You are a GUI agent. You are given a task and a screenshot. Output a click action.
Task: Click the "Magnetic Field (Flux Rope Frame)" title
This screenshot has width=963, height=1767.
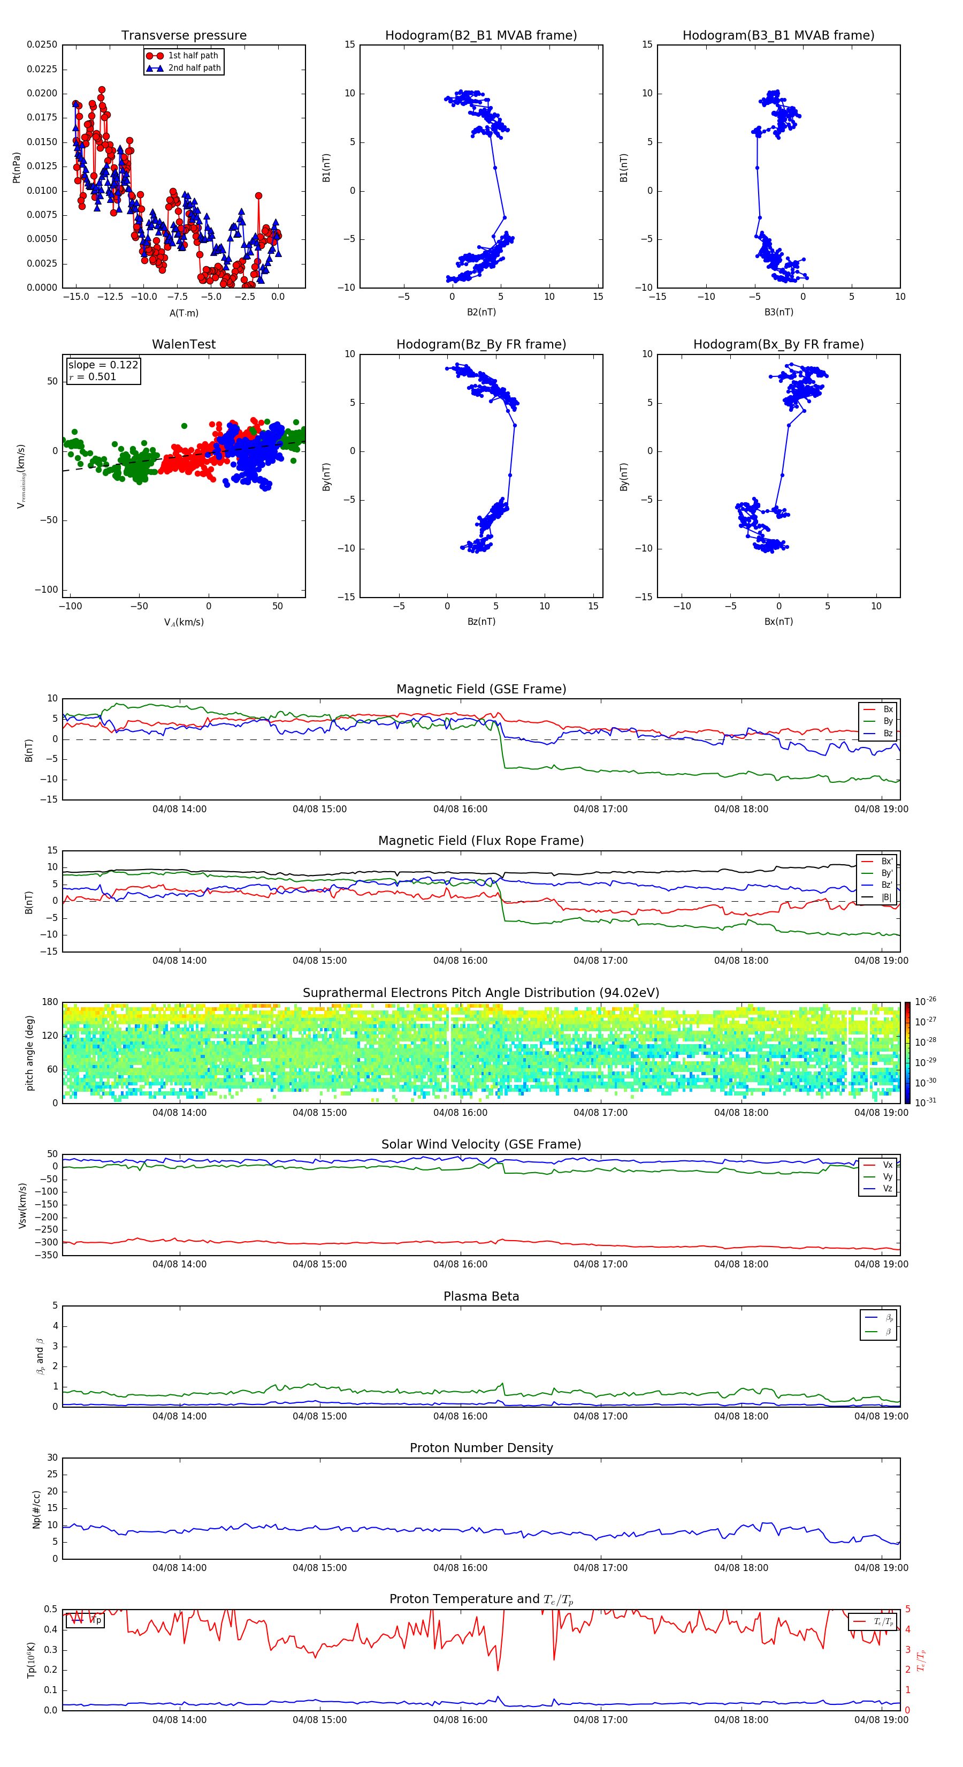pos(481,841)
